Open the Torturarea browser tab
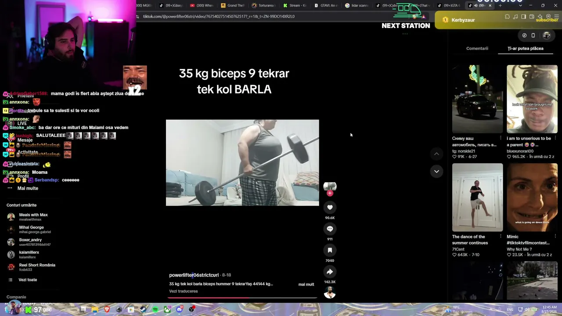 (x=264, y=6)
